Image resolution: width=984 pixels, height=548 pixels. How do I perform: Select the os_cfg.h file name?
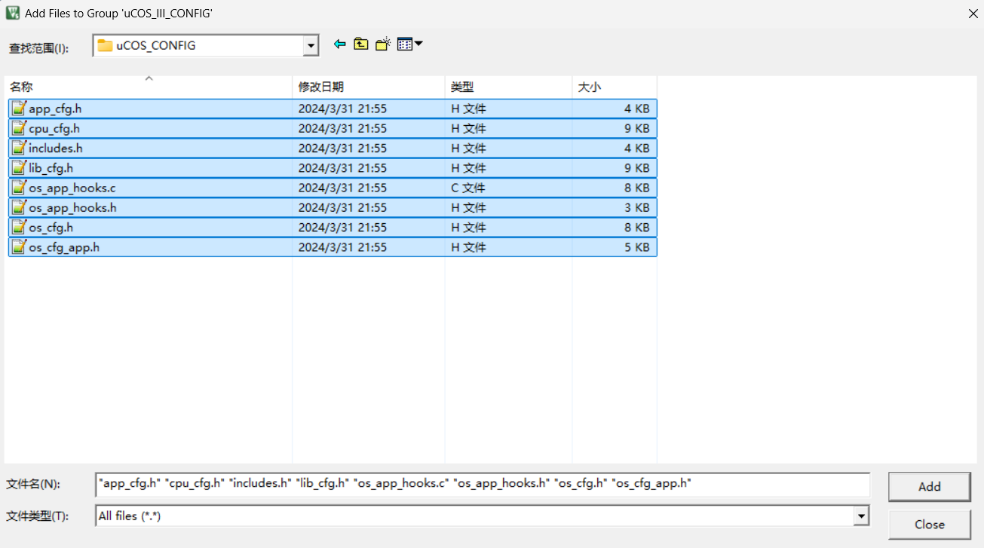(x=51, y=227)
